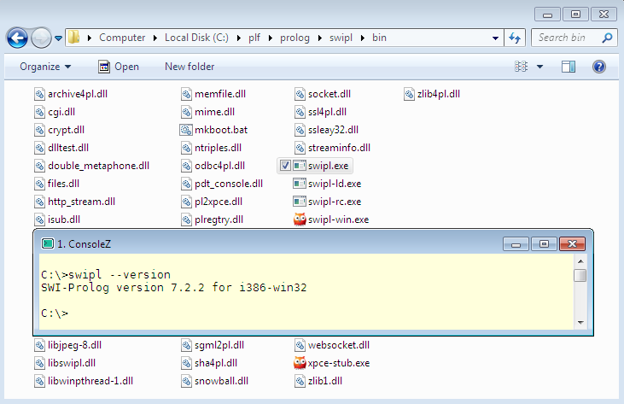Expand the arrow after Local Disk (C:)
624x404 pixels.
pos(239,38)
